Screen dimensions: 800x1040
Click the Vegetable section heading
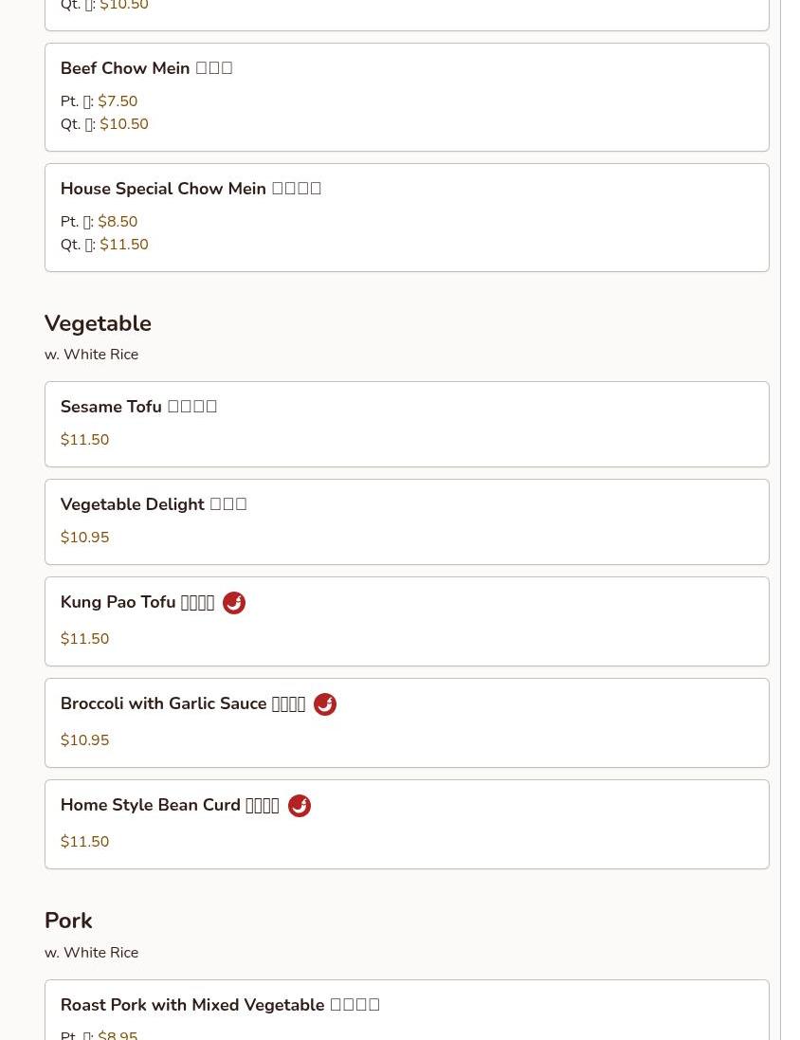(x=99, y=323)
